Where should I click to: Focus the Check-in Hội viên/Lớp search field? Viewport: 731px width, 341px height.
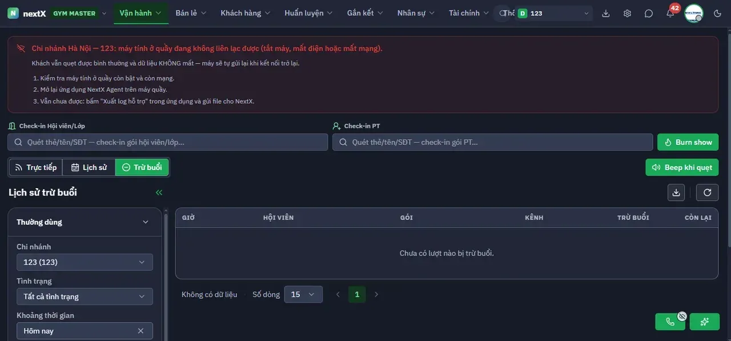pos(168,142)
